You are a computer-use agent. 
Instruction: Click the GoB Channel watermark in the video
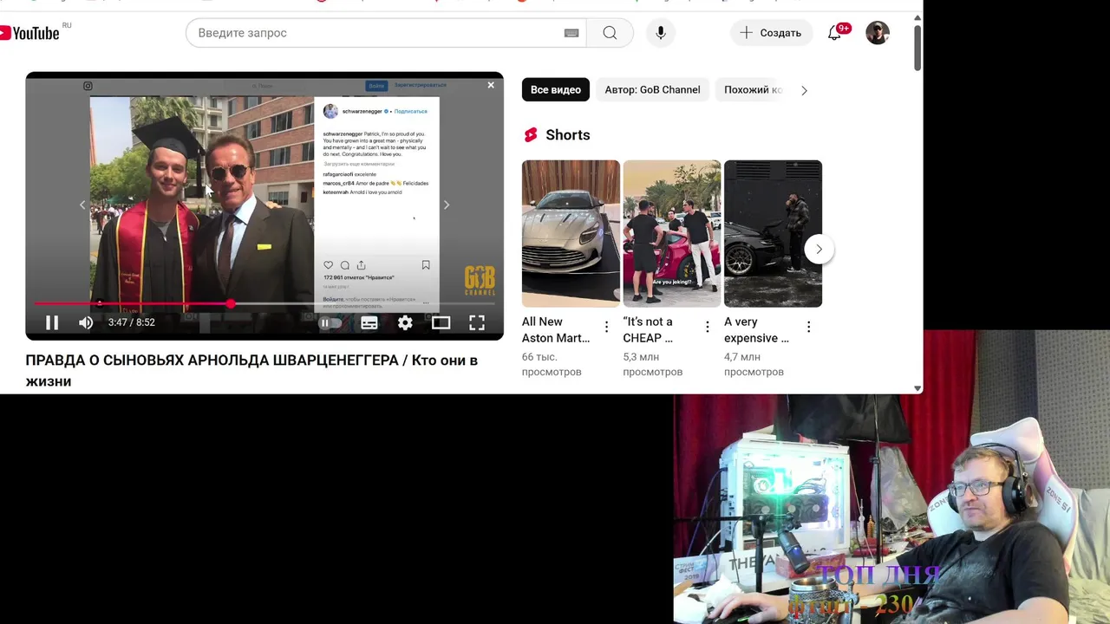(480, 281)
